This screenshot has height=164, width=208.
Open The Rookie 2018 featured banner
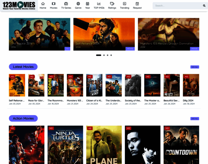tap(39, 34)
